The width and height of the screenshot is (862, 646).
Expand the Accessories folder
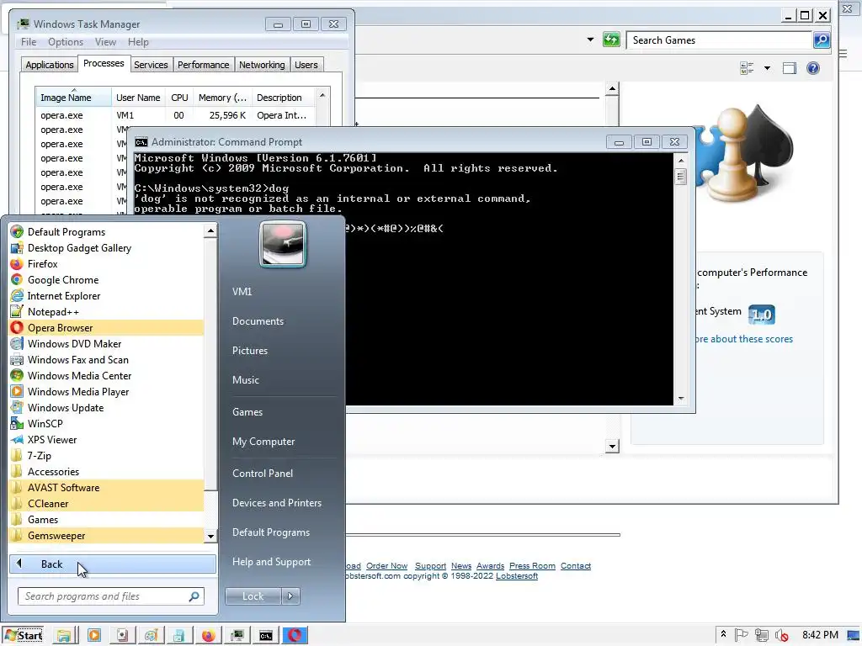point(106,471)
